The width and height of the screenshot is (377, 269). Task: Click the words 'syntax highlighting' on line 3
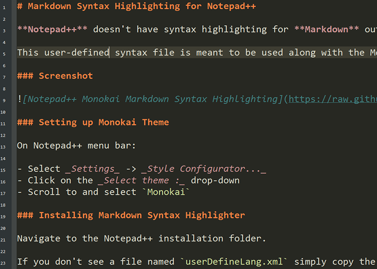pos(215,30)
